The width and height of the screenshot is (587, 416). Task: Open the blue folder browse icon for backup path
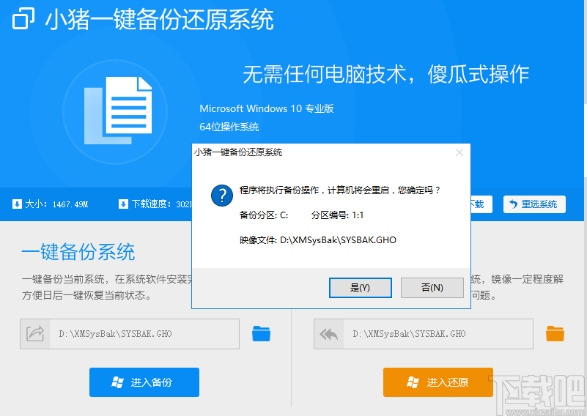click(x=261, y=333)
